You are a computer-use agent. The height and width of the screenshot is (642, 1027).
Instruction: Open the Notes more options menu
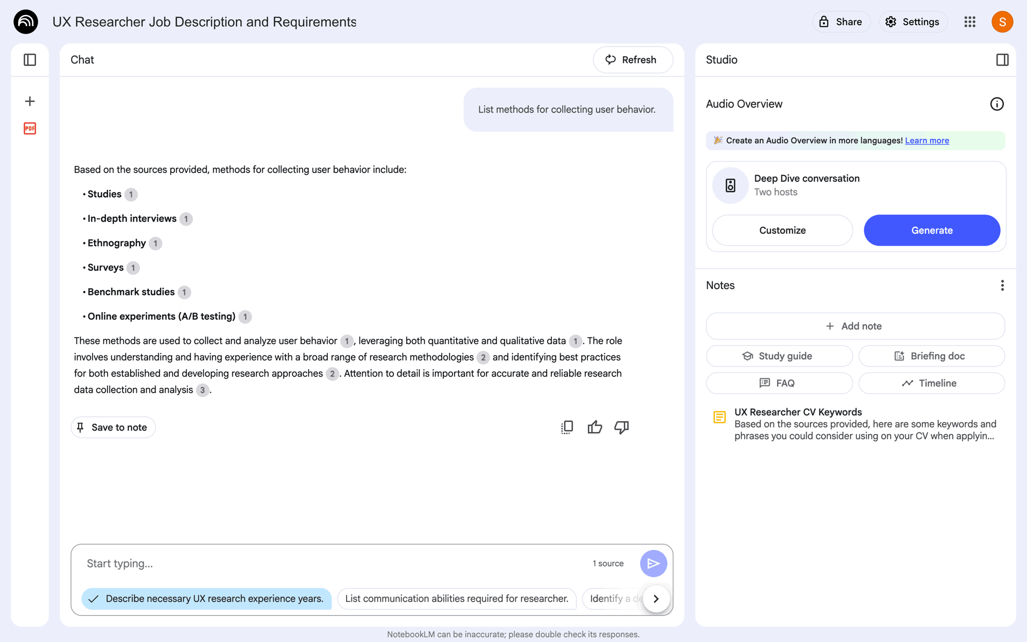click(1002, 285)
